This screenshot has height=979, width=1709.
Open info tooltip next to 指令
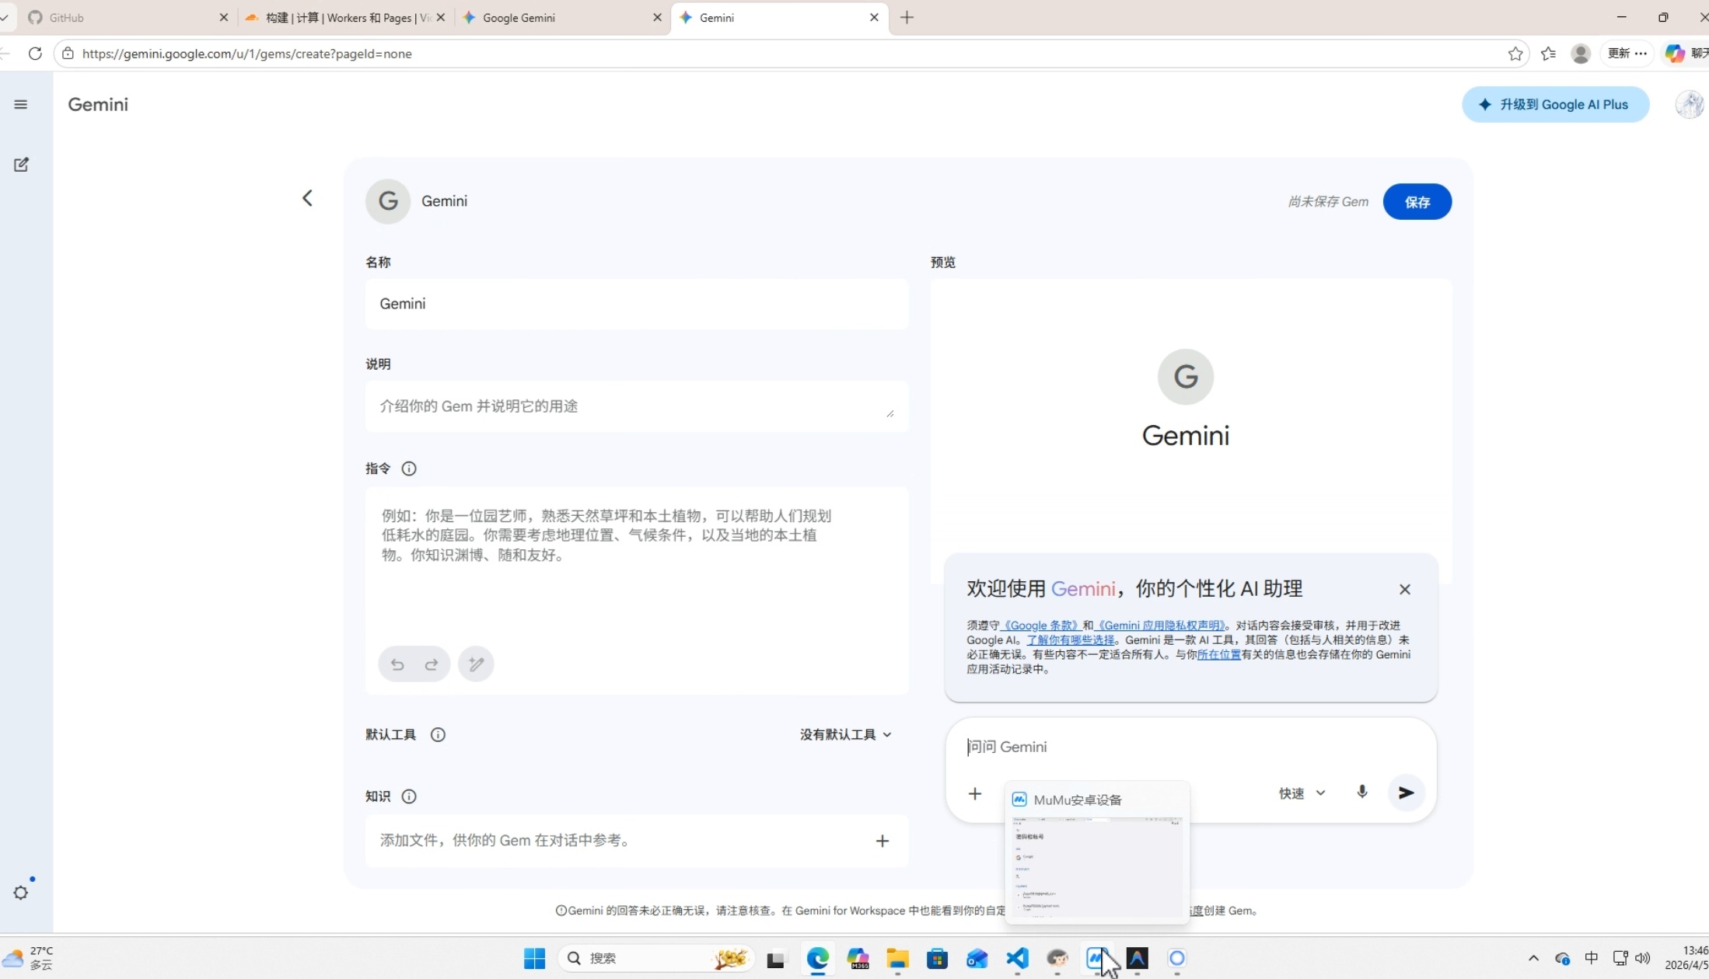409,469
